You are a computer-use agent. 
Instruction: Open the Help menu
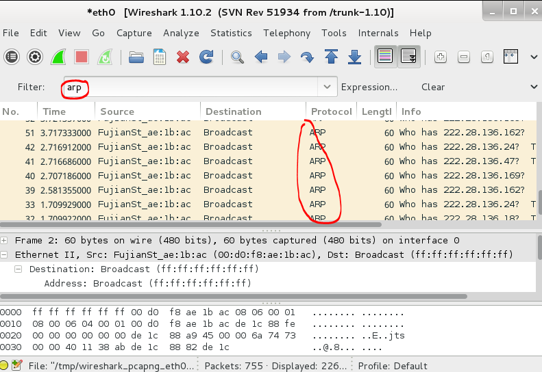[420, 33]
